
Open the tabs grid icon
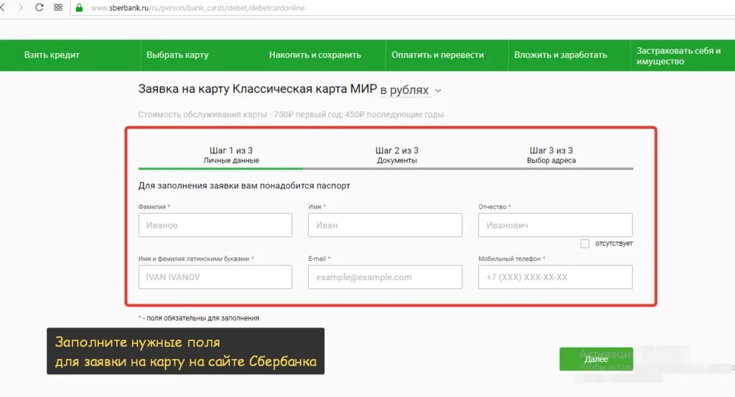pyautogui.click(x=58, y=7)
